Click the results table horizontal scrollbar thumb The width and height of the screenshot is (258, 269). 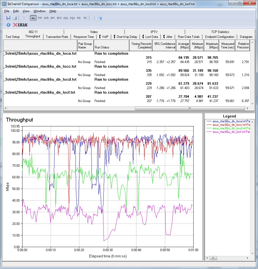click(190, 108)
